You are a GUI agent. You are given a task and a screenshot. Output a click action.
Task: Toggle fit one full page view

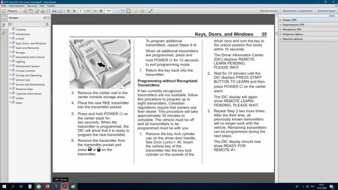(x=128, y=11)
